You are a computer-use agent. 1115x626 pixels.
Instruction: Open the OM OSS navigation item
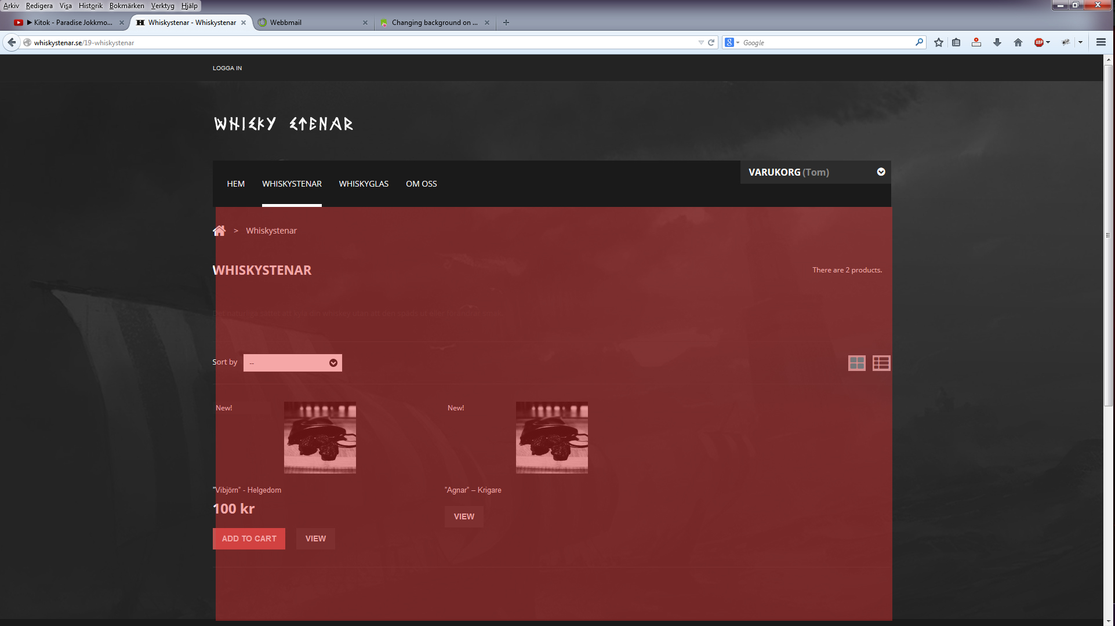[x=422, y=184]
